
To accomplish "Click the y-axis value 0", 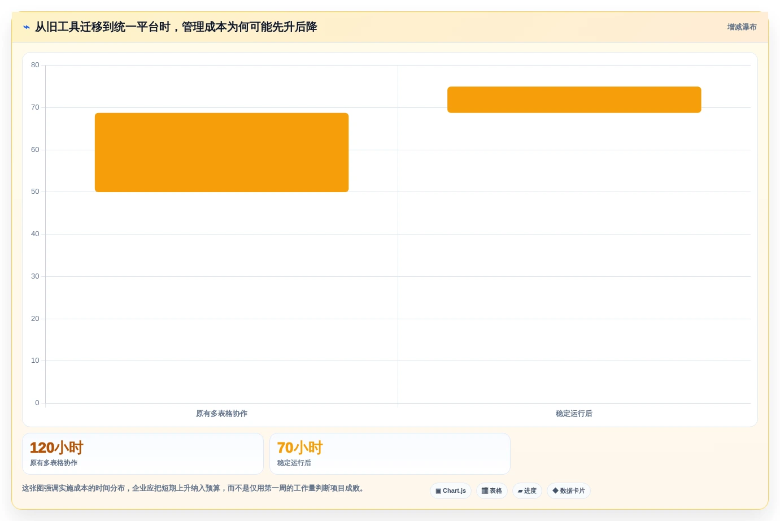I will [x=37, y=403].
